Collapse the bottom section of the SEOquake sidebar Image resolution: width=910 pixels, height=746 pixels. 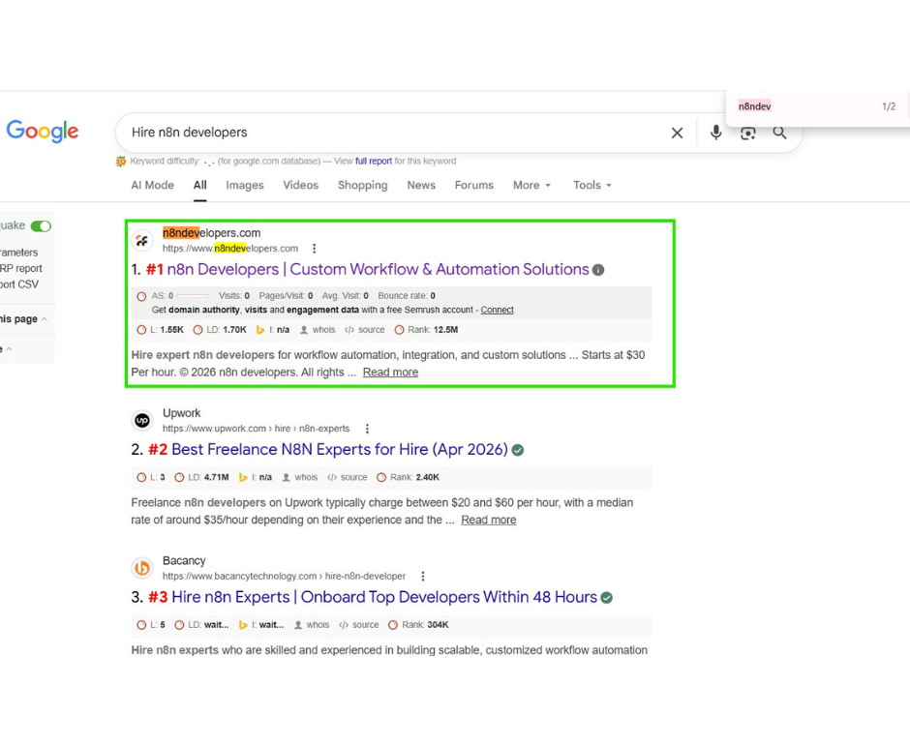click(x=9, y=349)
